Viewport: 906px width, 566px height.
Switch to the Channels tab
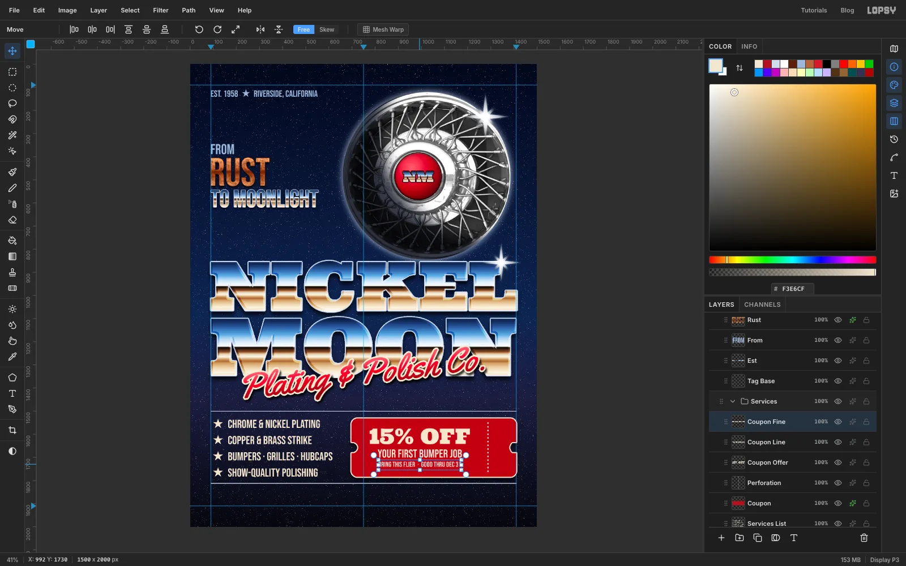[762, 305]
